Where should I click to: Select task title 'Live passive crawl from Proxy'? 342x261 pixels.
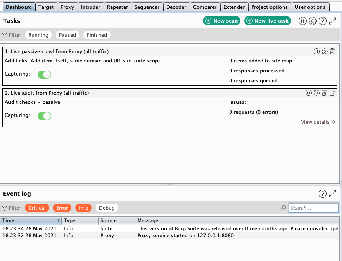pyautogui.click(x=57, y=51)
